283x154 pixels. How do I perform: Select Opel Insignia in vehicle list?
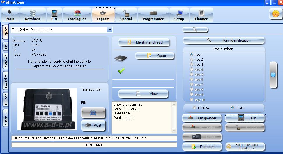pos(124,118)
